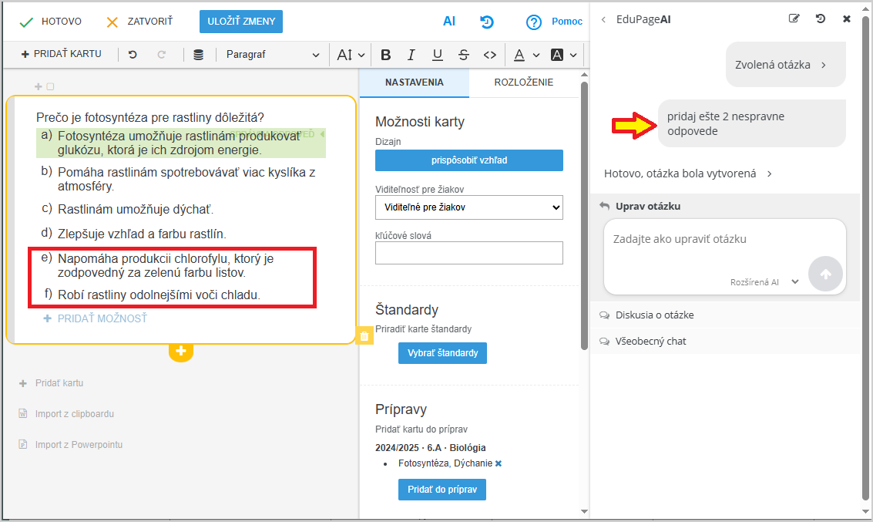873x522 pixels.
Task: Expand Viditeľné pre žiakov dropdown
Action: click(468, 207)
